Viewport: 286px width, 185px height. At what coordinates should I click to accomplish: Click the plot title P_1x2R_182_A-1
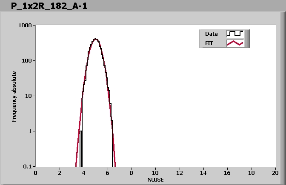[49, 6]
